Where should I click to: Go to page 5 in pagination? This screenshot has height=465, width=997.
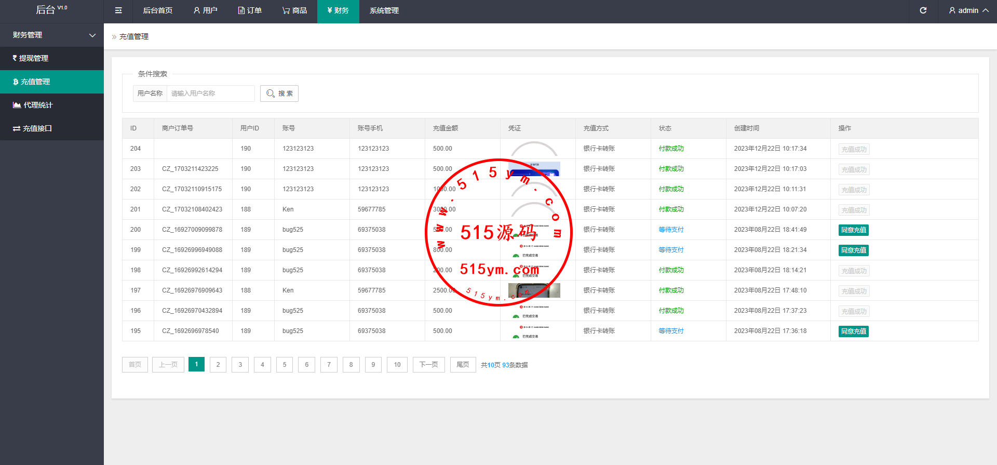285,365
